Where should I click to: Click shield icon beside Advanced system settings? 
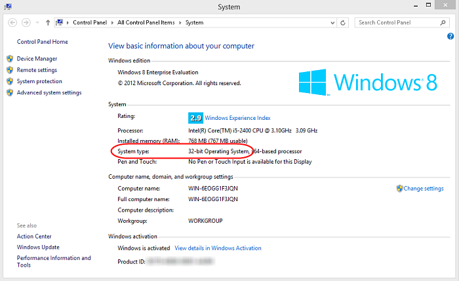10,93
